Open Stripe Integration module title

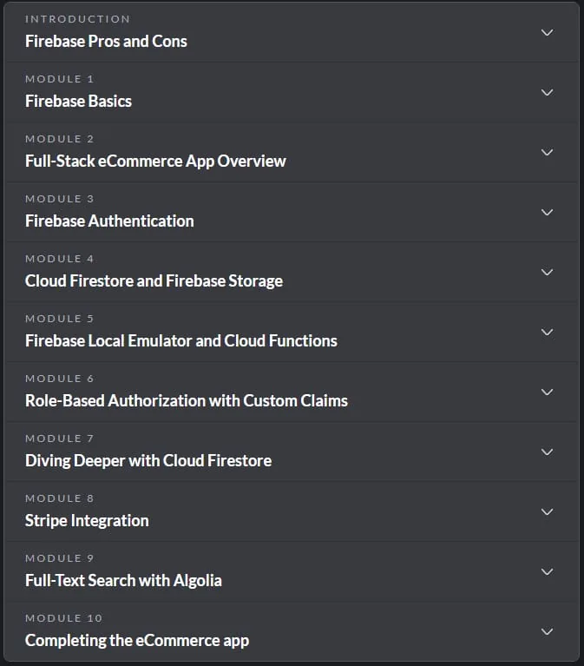(x=87, y=521)
